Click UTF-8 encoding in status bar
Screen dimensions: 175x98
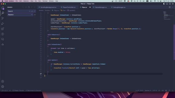pyautogui.click(x=155, y=90)
